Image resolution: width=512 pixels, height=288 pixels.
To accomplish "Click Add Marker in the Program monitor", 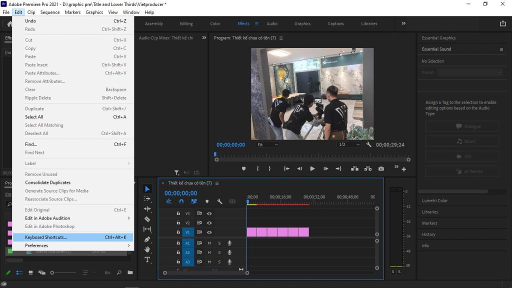I will 243,169.
